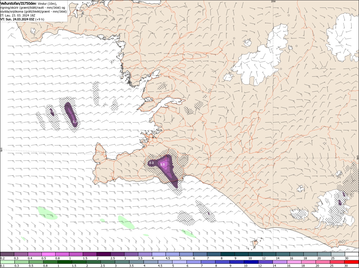Select the salmon pink 20 swatch in bottom legend row
The image size is (359, 268).
click(323, 262)
